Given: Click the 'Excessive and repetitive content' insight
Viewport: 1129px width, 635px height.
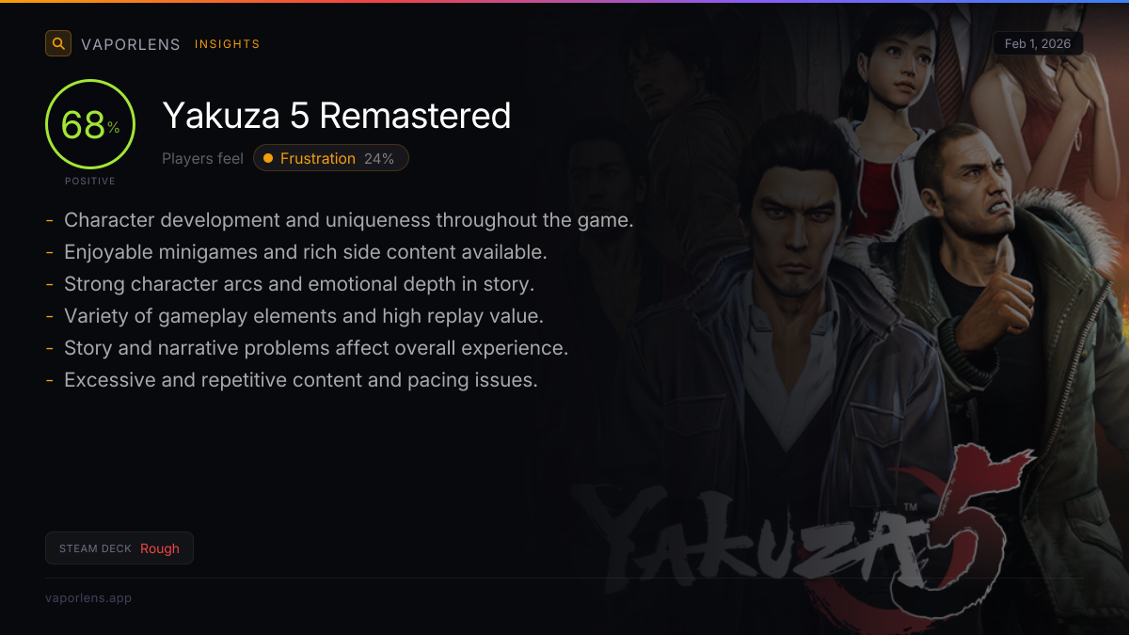Looking at the screenshot, I should [x=300, y=380].
